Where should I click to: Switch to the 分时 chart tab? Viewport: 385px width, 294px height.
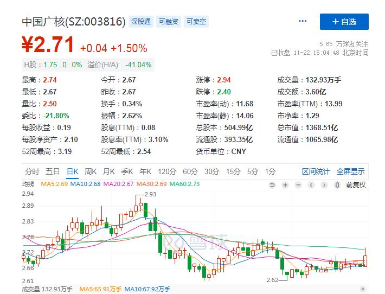32,171
